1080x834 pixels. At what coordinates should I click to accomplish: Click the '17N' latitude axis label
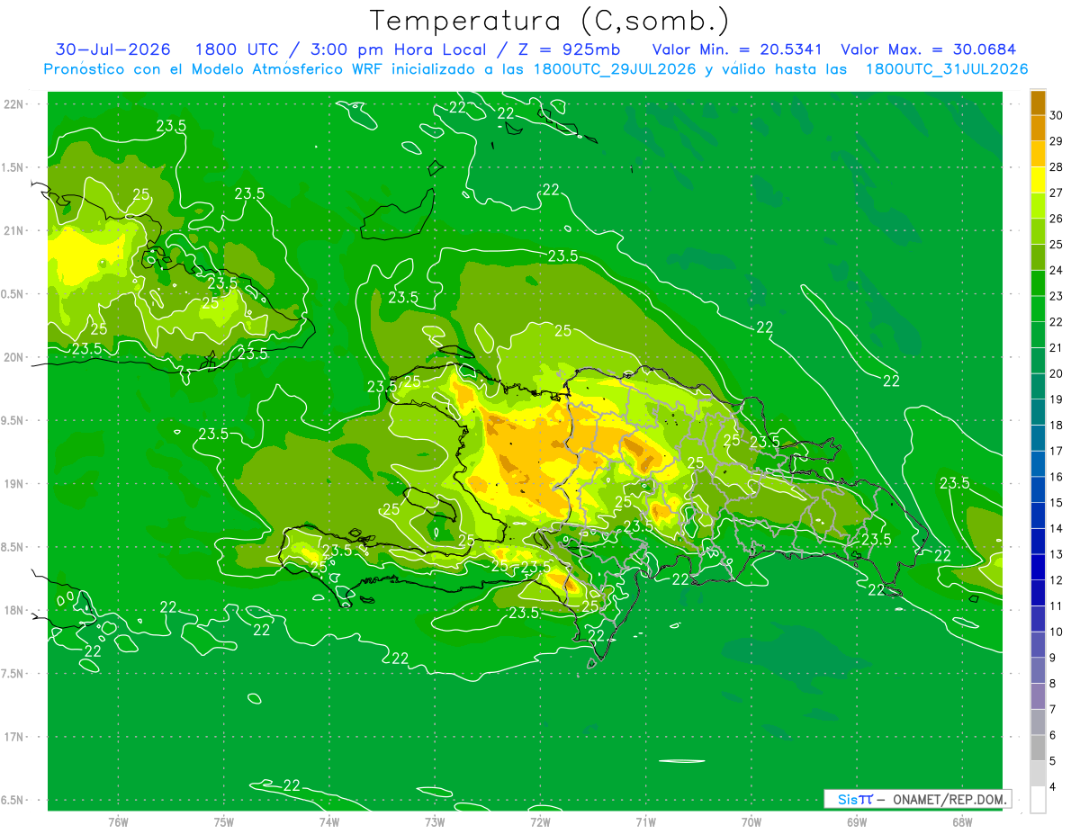coord(15,737)
